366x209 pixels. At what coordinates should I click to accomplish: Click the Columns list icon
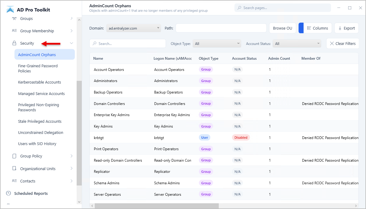[310, 28]
